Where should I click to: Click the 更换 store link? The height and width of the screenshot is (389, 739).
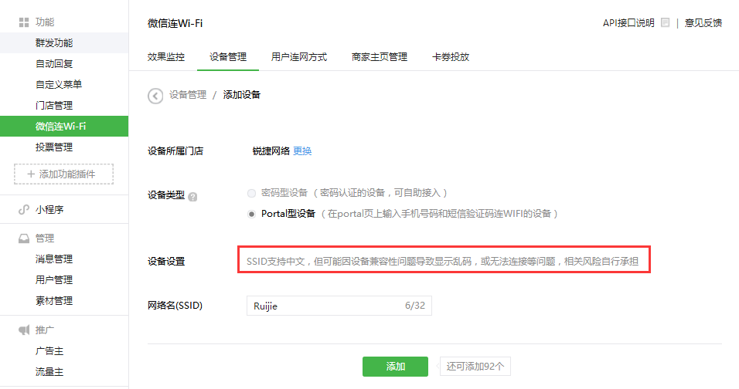click(x=302, y=151)
